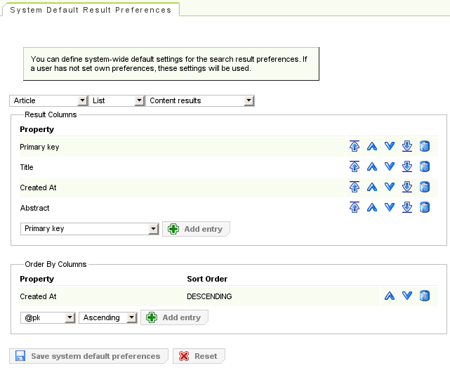This screenshot has width=450, height=368.
Task: Click Save system default preferences button
Action: click(x=89, y=356)
